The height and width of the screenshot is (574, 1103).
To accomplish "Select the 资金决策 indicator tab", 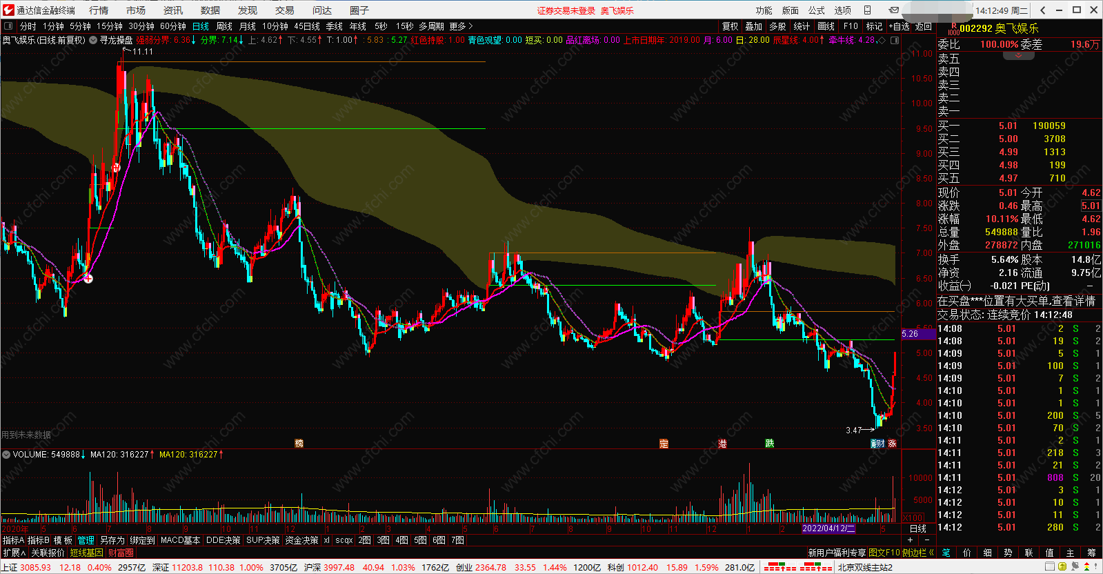I will (x=301, y=540).
